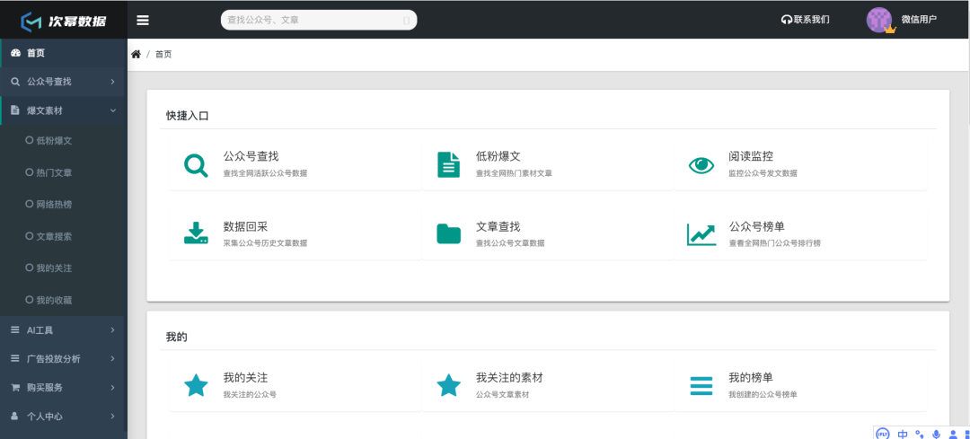Open 文章搜索 in the sidebar
This screenshot has width=970, height=439.
pyautogui.click(x=55, y=236)
